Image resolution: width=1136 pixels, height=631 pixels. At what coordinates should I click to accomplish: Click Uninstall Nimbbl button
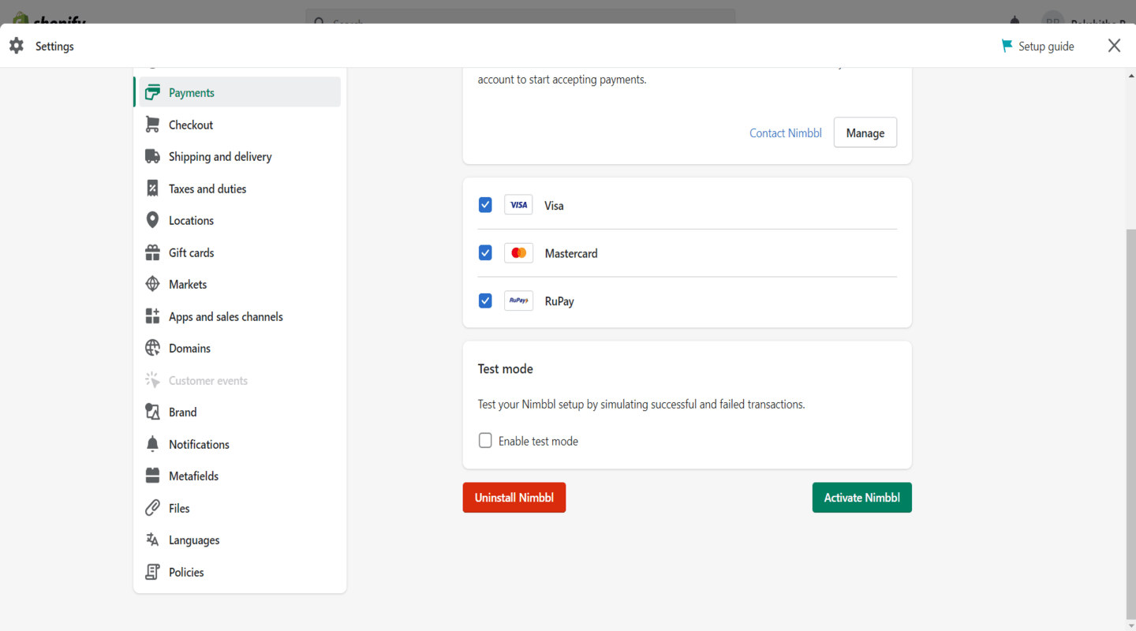pyautogui.click(x=514, y=498)
